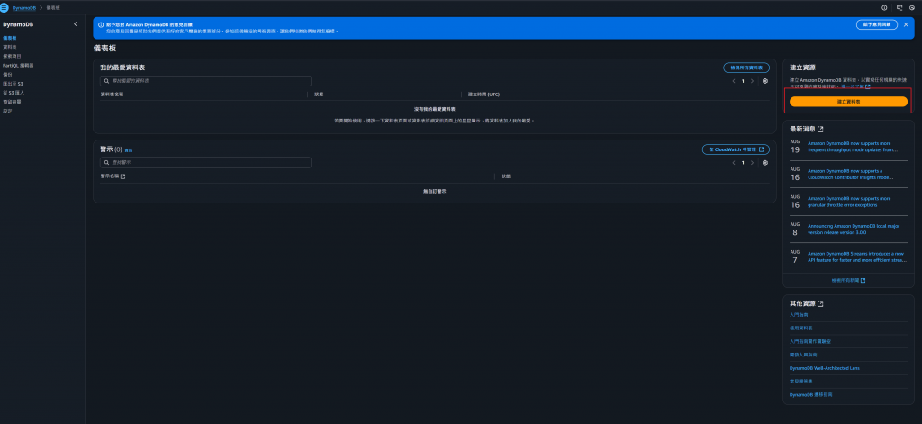Click external link icon beside 最新消息 heading
Image resolution: width=922 pixels, height=424 pixels.
820,129
